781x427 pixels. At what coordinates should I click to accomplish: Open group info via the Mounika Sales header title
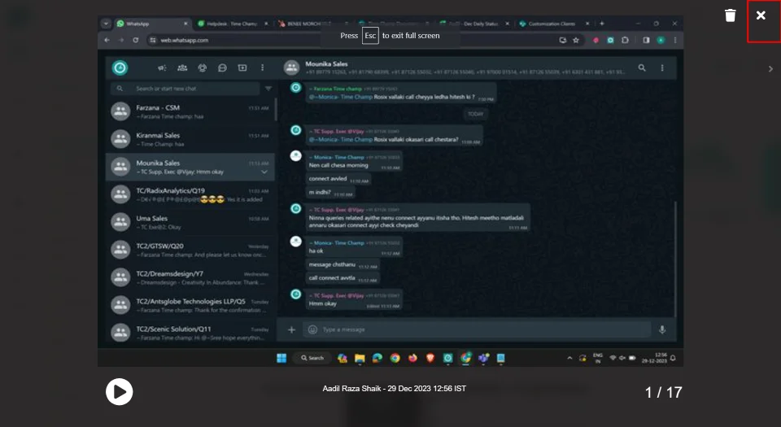click(326, 63)
